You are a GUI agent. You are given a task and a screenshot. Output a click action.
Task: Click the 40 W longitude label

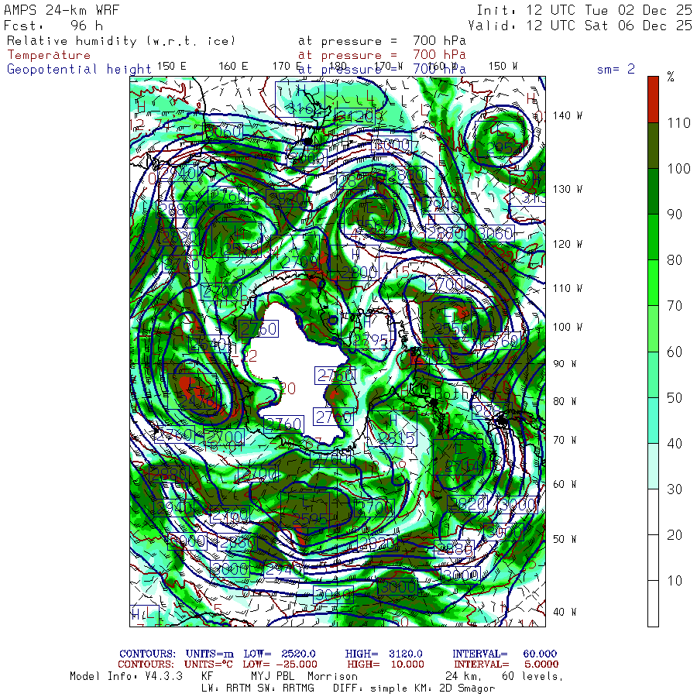[x=565, y=612]
